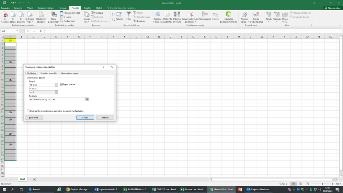Switch to the Formule ribbon tab
This screenshot has height=193, width=343.
click(x=62, y=8)
